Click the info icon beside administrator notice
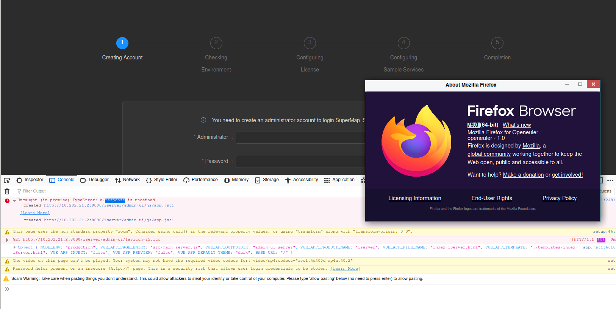The height and width of the screenshot is (309, 616). [203, 120]
